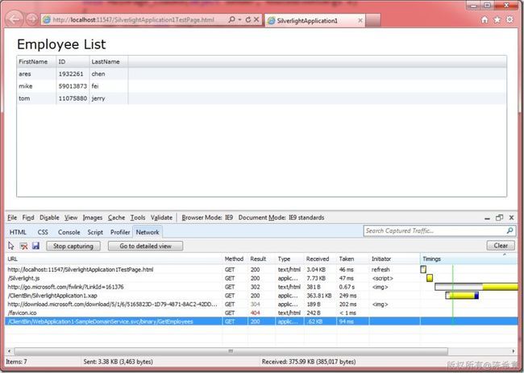Open the Tools menu in developer tools
The image size is (524, 373).
coord(138,218)
